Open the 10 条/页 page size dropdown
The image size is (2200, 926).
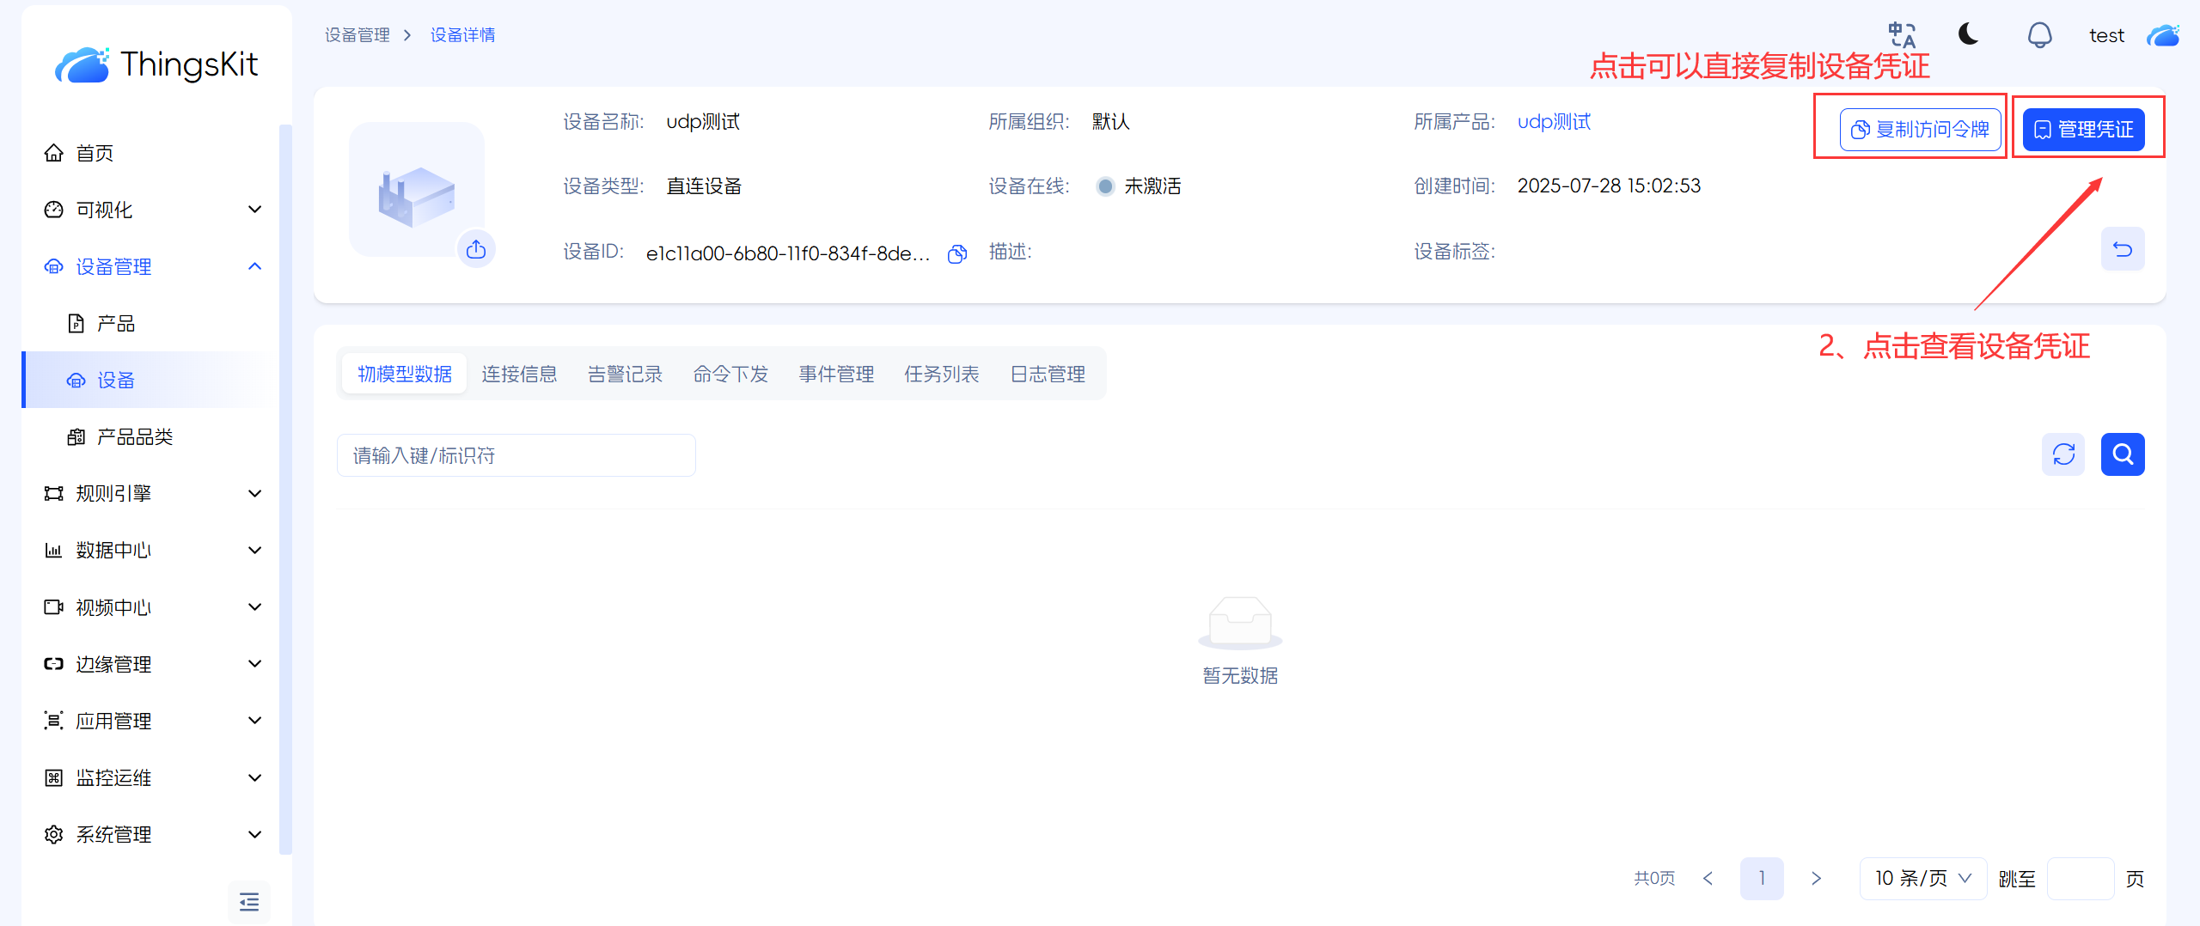point(1922,878)
